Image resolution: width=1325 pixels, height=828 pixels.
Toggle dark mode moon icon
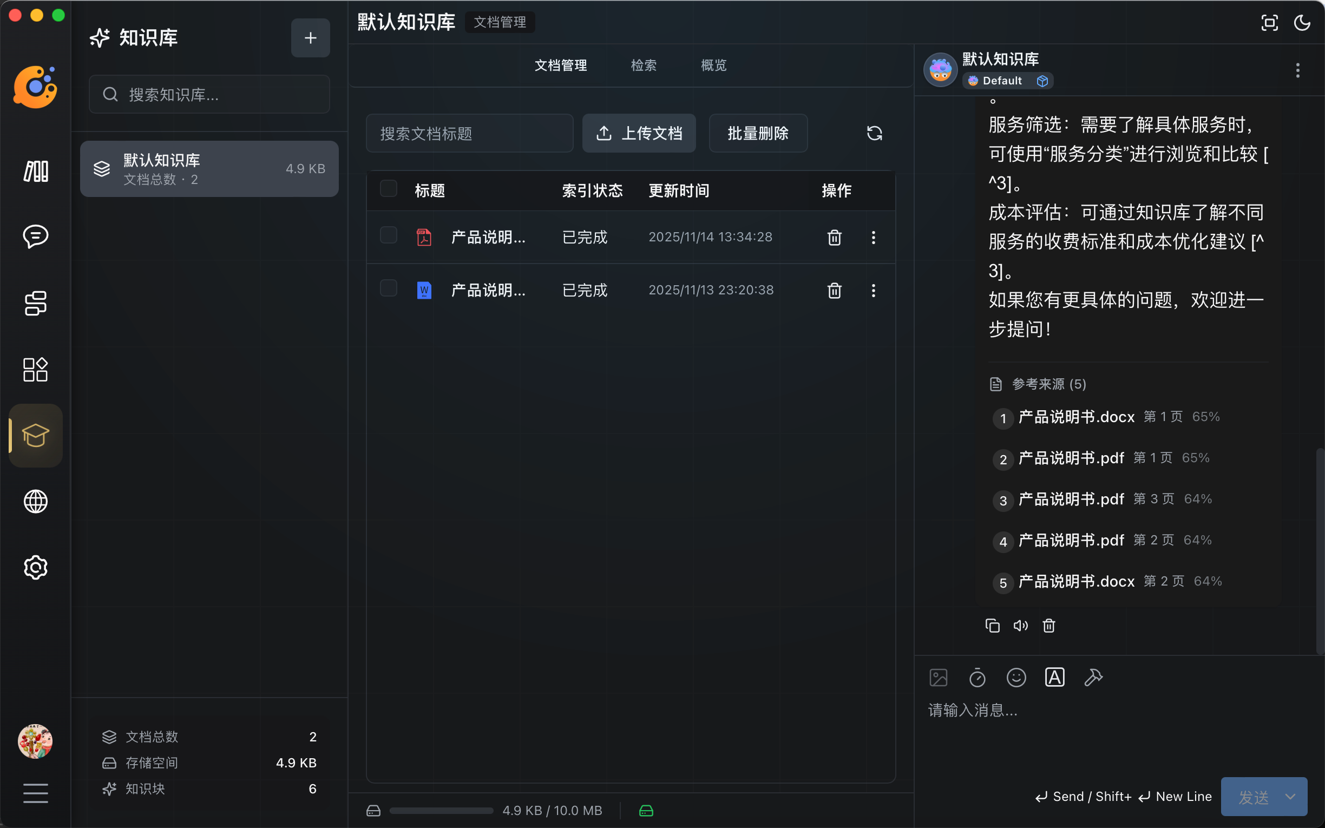pyautogui.click(x=1302, y=23)
